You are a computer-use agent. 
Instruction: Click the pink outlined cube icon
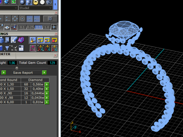21,40
